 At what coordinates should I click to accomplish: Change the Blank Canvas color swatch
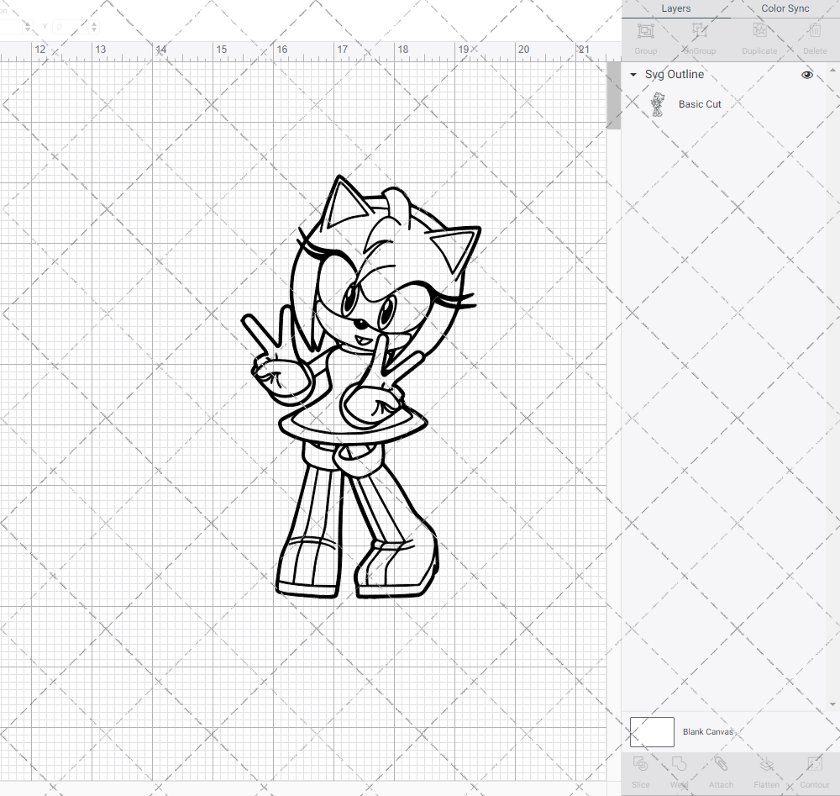pyautogui.click(x=651, y=731)
